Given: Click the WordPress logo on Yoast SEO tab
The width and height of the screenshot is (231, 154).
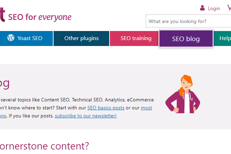Looking at the screenshot, I should coord(11,38).
